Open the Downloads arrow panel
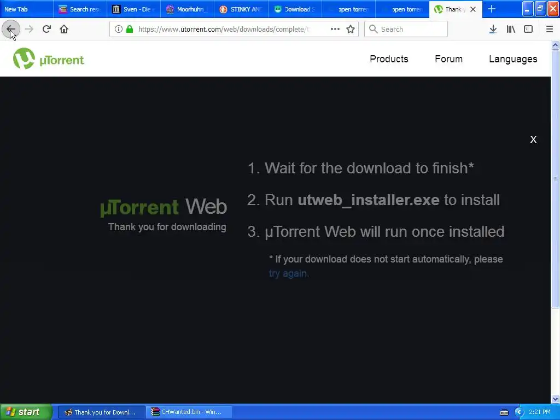 click(493, 29)
